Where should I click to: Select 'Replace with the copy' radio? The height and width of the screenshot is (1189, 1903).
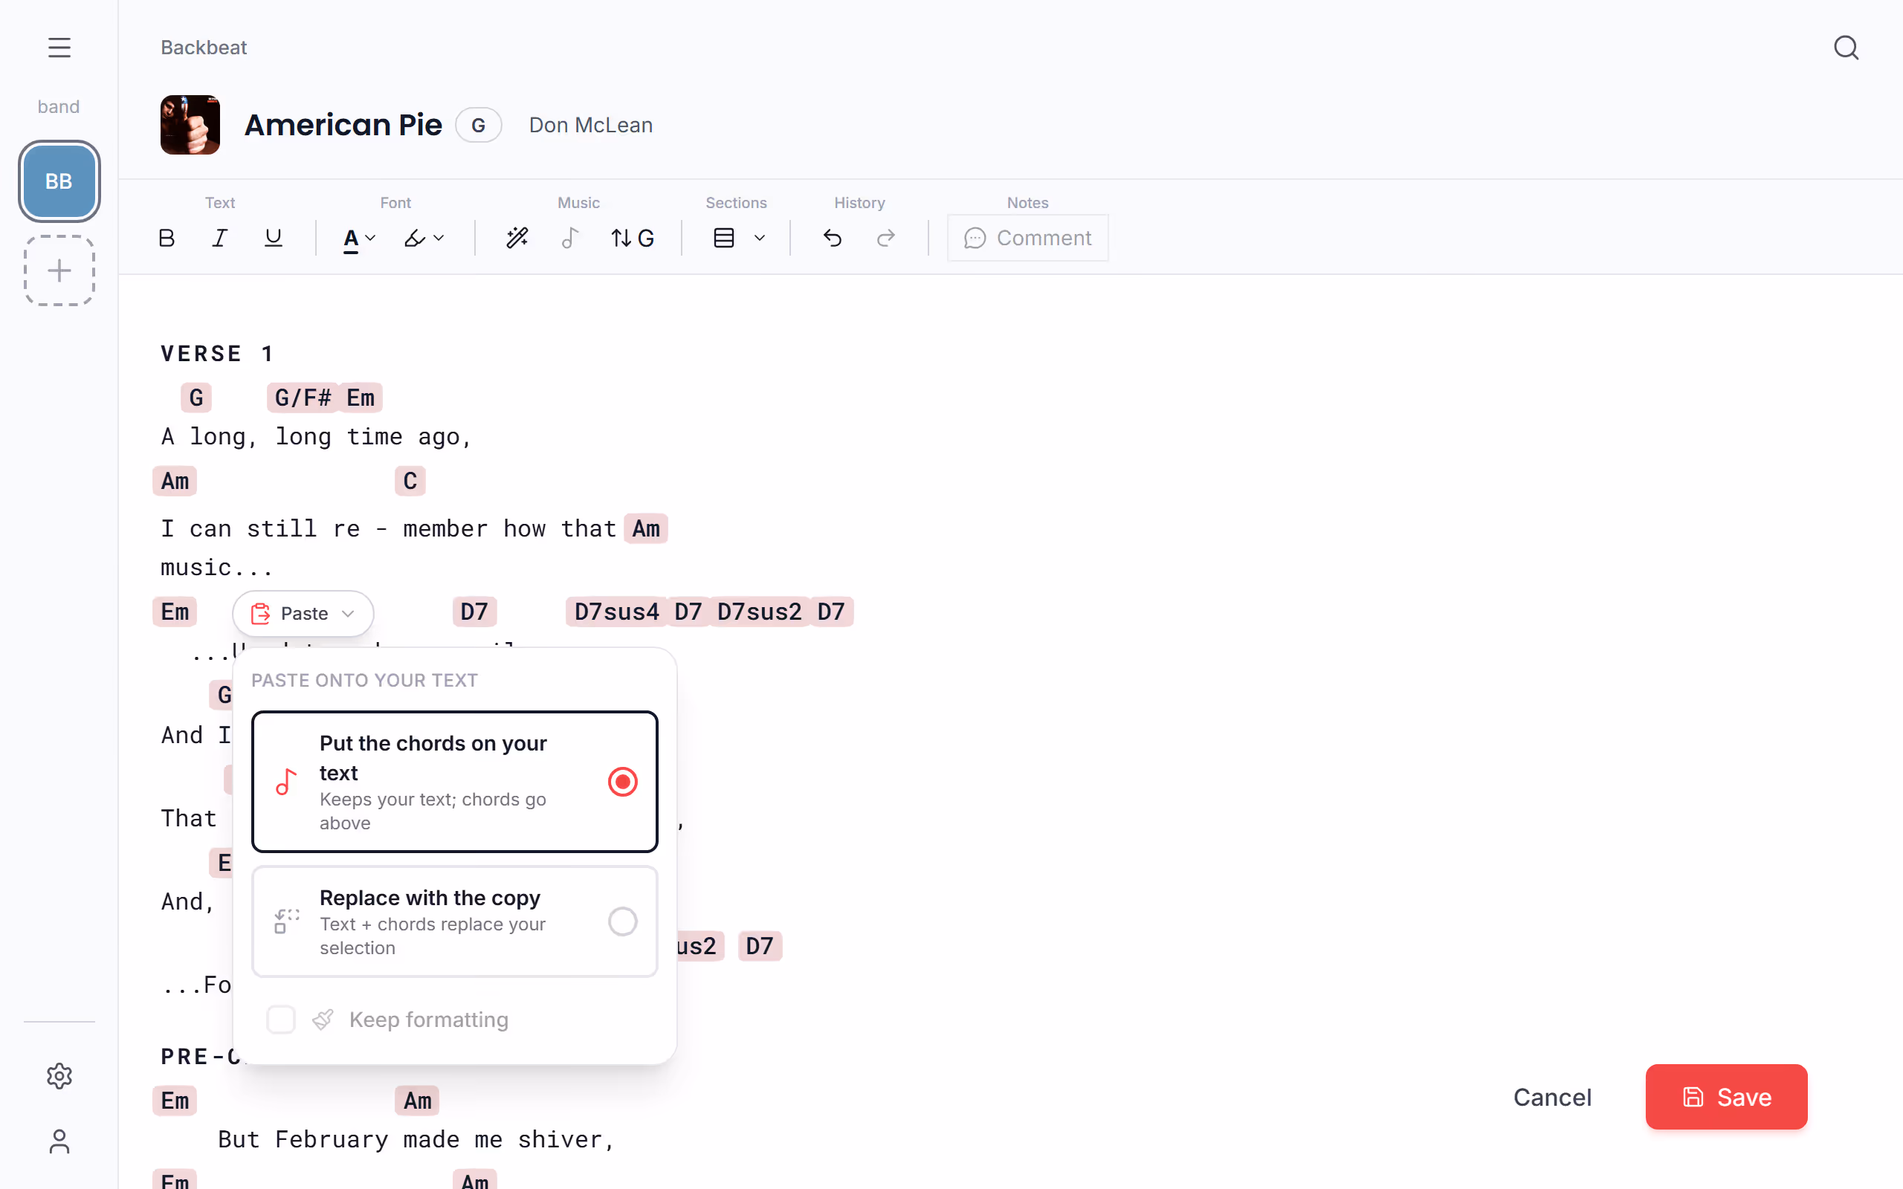(622, 921)
